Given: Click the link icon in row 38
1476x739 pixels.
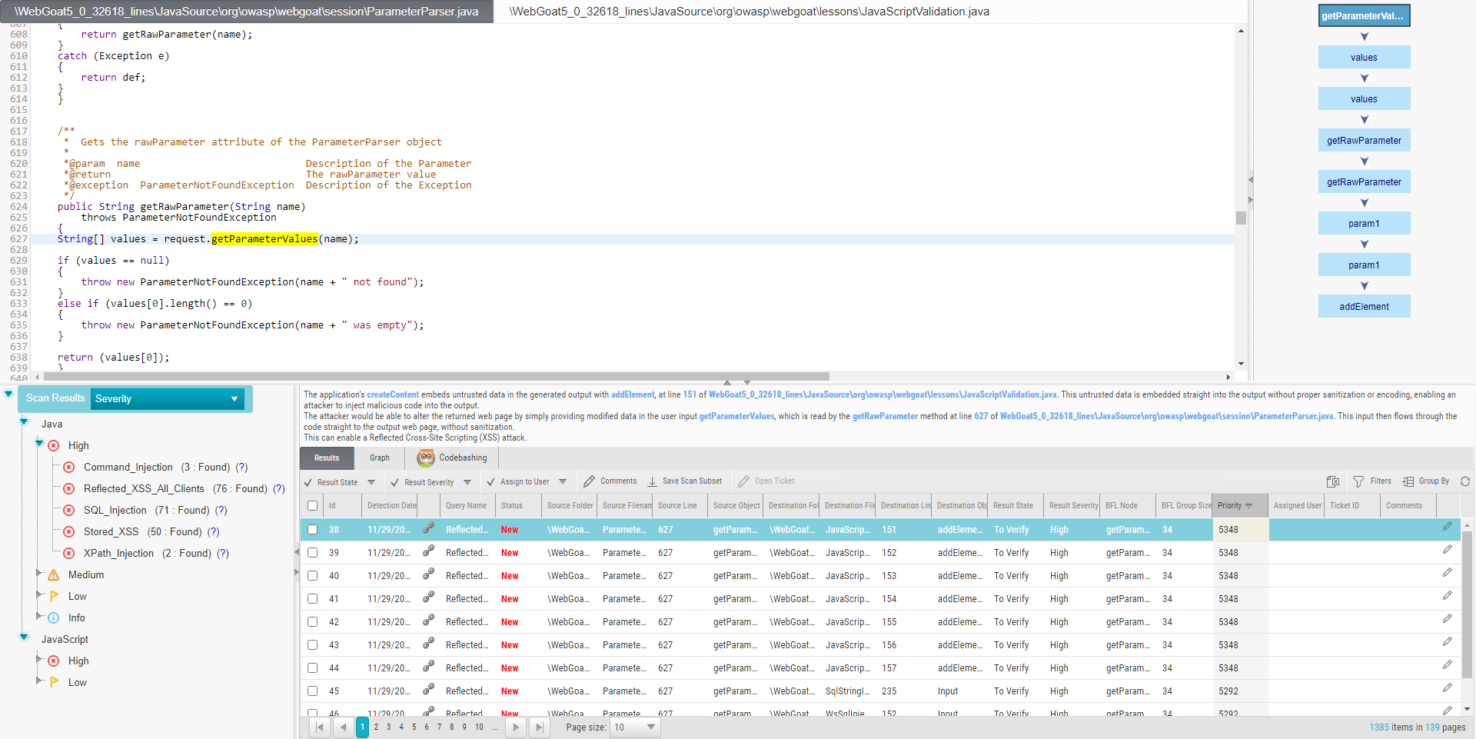Looking at the screenshot, I should pyautogui.click(x=428, y=528).
